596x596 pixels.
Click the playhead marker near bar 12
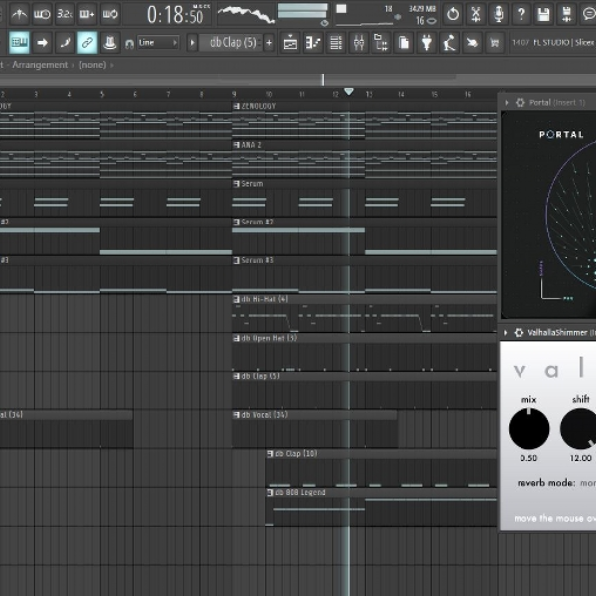click(x=349, y=91)
